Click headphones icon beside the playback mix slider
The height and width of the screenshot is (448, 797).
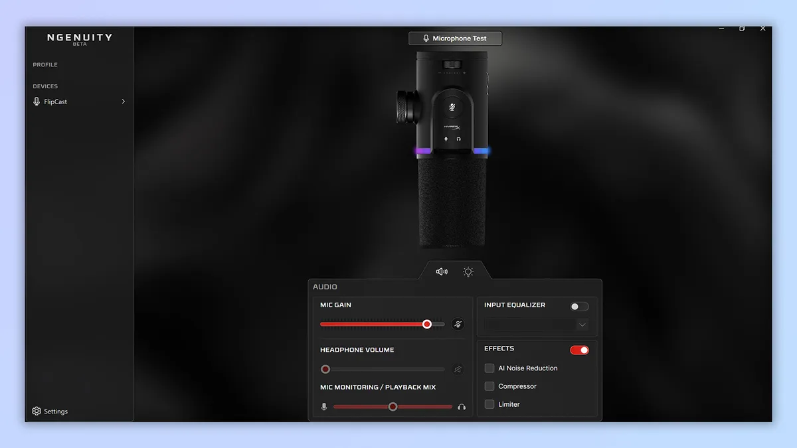[x=462, y=406]
